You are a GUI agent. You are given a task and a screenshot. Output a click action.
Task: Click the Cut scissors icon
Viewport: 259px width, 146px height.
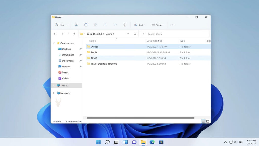76,25
